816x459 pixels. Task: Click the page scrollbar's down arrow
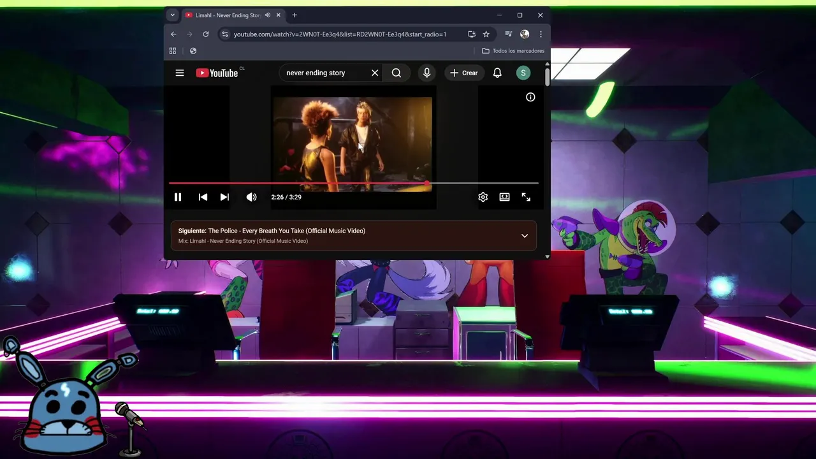click(547, 256)
